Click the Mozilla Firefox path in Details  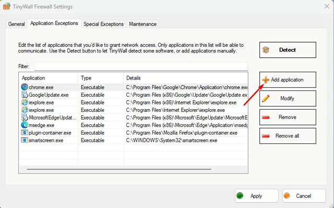182,133
